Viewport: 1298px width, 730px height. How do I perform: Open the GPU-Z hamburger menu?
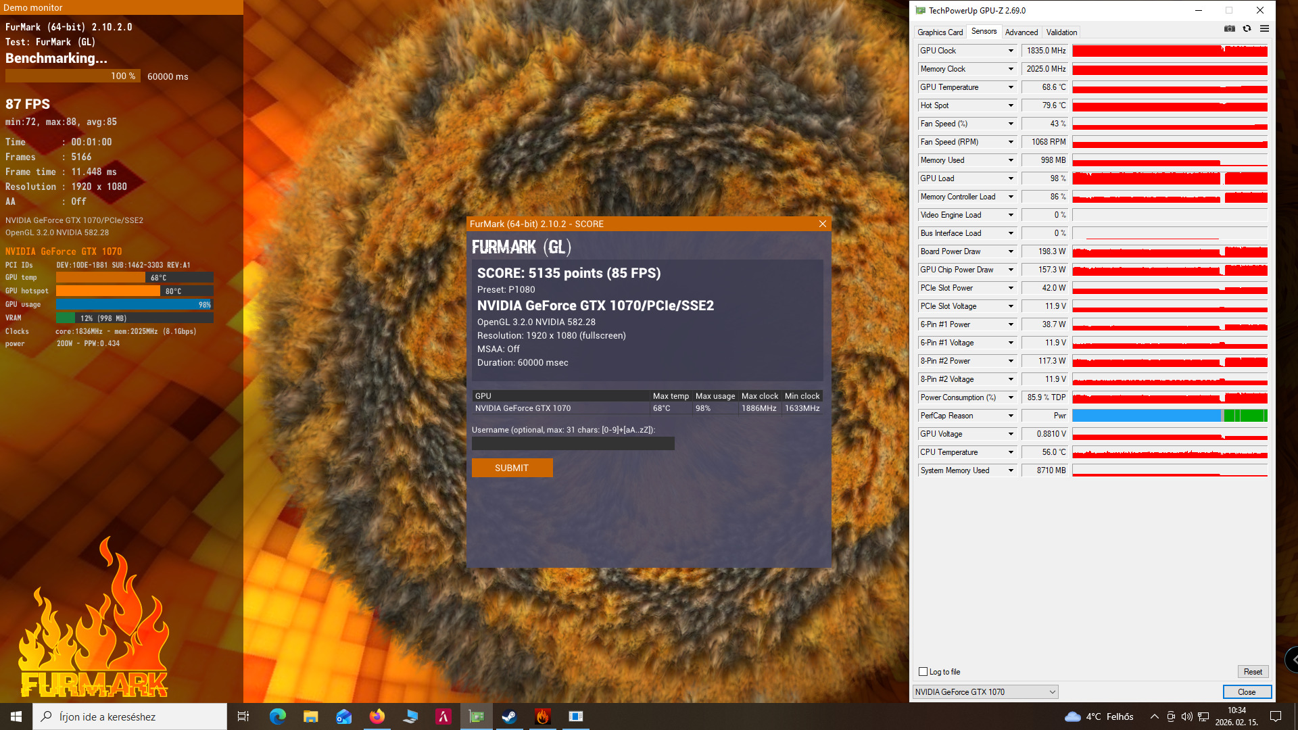pos(1264,29)
